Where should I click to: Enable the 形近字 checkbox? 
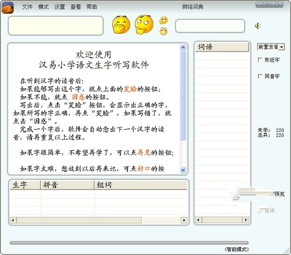(260, 60)
